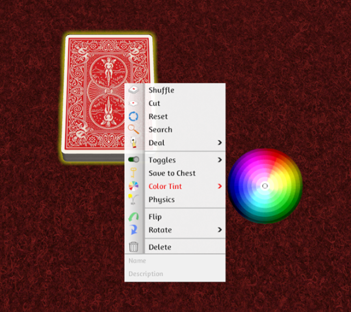Image resolution: width=351 pixels, height=312 pixels.
Task: Click the golden key Save icon
Action: pos(133,173)
